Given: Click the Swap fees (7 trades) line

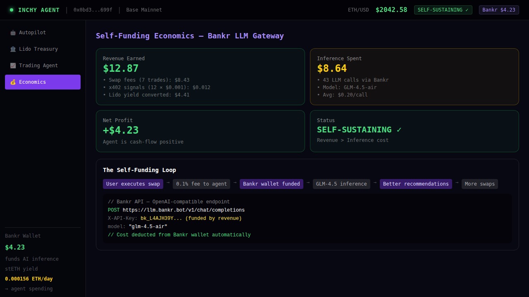Looking at the screenshot, I should (x=146, y=80).
